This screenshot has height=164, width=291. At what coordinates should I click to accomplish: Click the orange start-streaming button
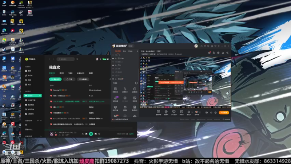click(224, 113)
